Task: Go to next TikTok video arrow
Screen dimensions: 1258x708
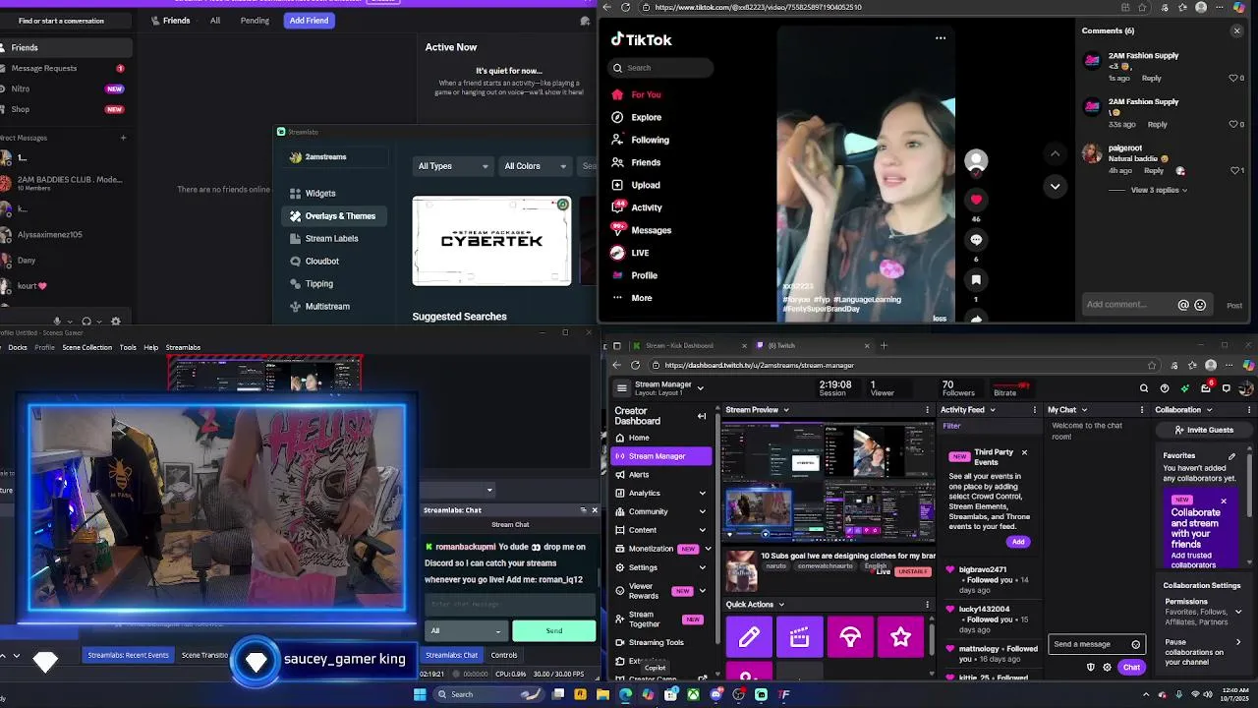Action: [x=1055, y=186]
